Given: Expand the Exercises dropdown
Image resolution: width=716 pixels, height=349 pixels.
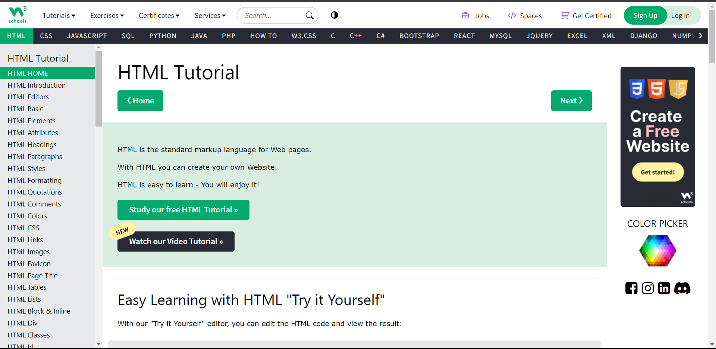Looking at the screenshot, I should click(107, 15).
